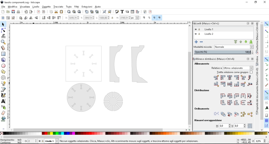The height and width of the screenshot is (144, 269).
Task: Adjust the Opacità stepper arrows
Action: tap(252, 52)
